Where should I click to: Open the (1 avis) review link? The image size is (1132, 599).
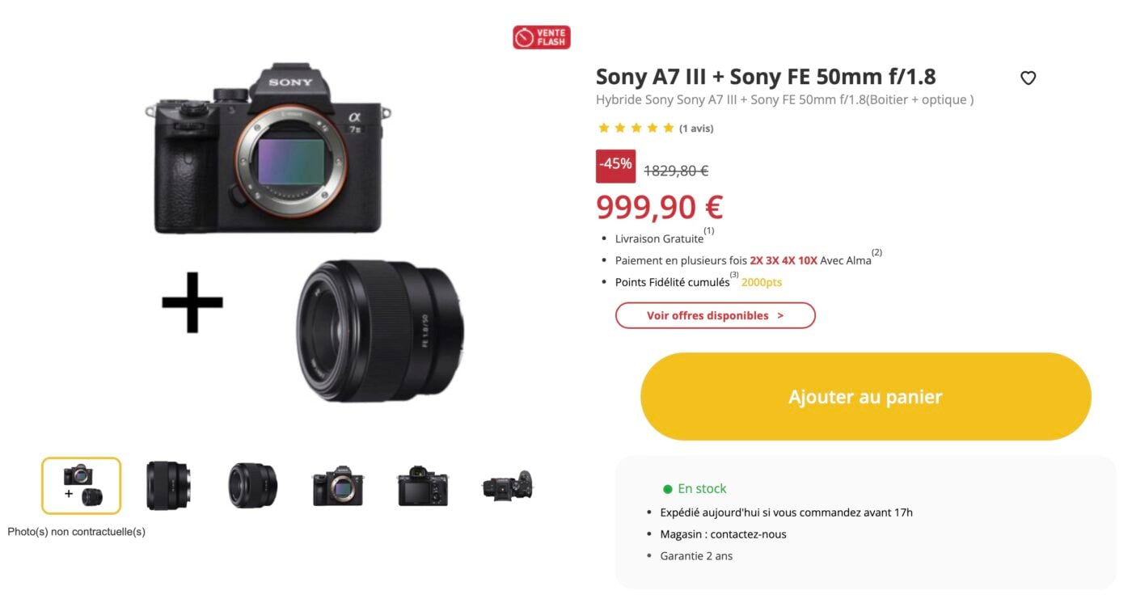(696, 129)
